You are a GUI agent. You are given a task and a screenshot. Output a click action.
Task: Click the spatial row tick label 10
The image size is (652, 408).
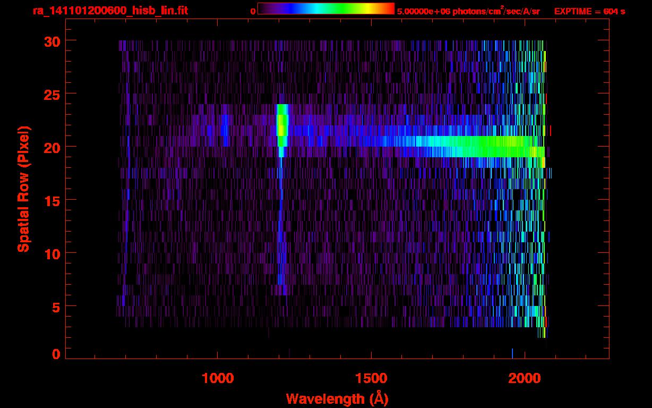tap(52, 253)
